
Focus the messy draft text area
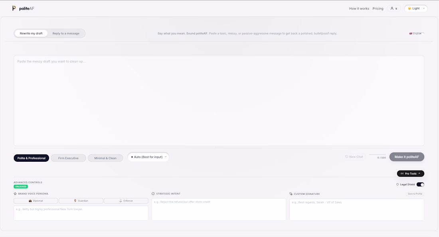point(219,101)
